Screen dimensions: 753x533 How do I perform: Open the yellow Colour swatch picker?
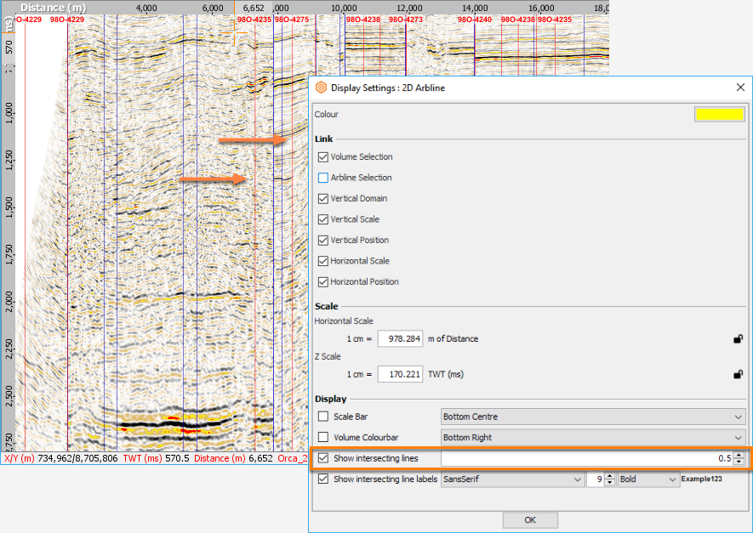coord(719,114)
